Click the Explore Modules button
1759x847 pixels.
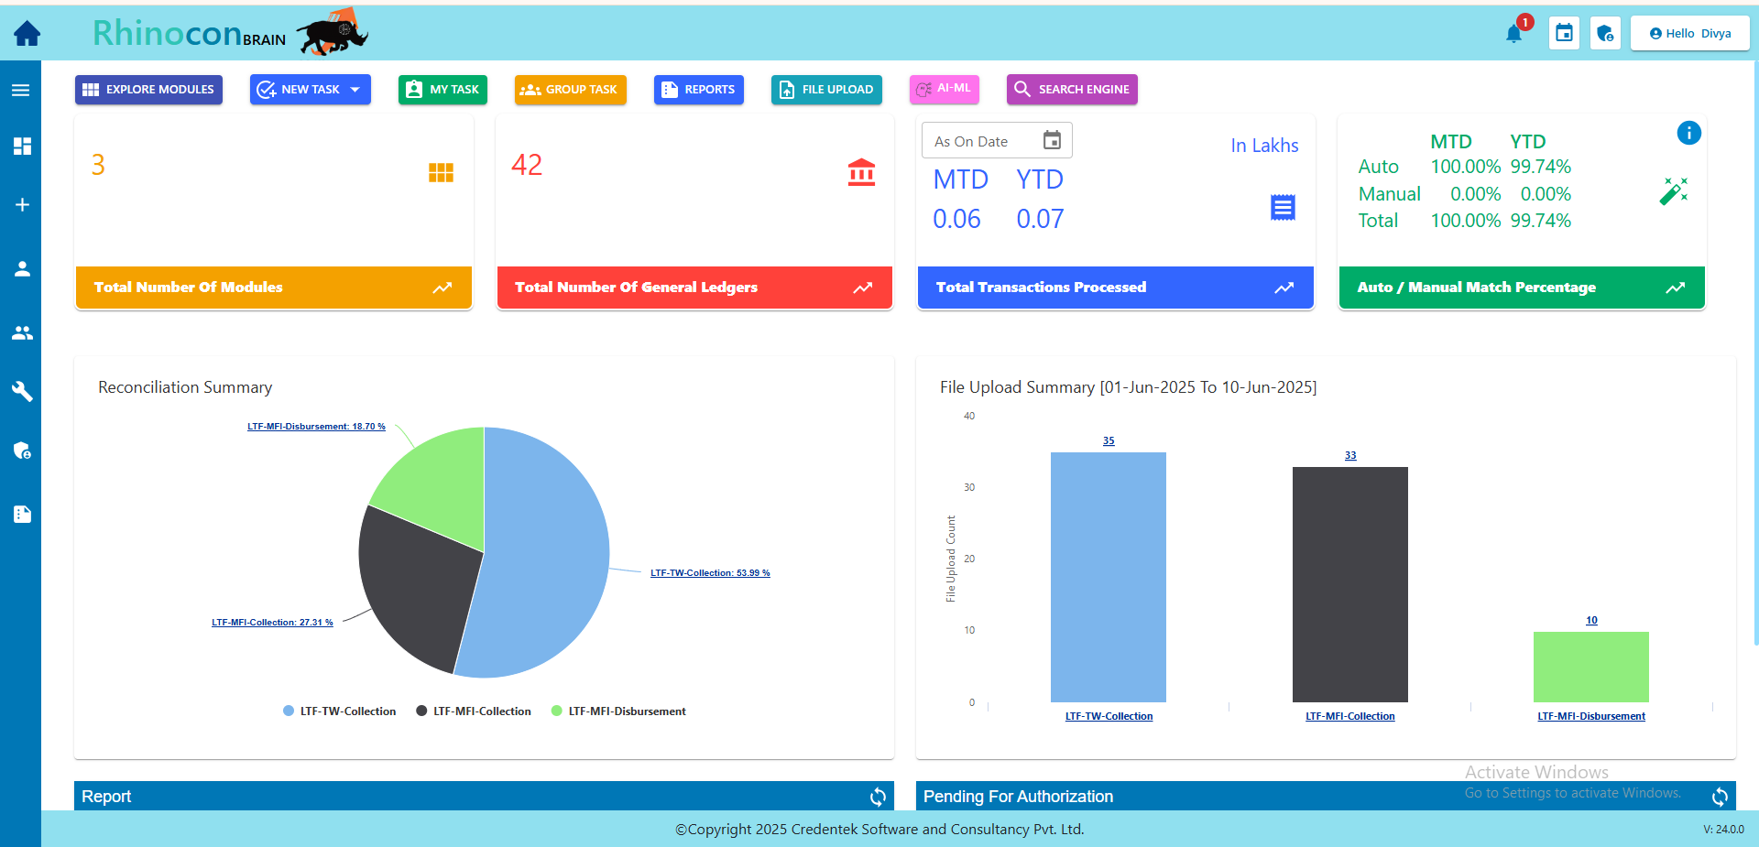(148, 90)
